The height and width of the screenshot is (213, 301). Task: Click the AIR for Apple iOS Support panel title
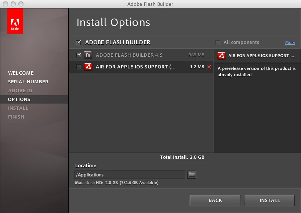(x=261, y=56)
